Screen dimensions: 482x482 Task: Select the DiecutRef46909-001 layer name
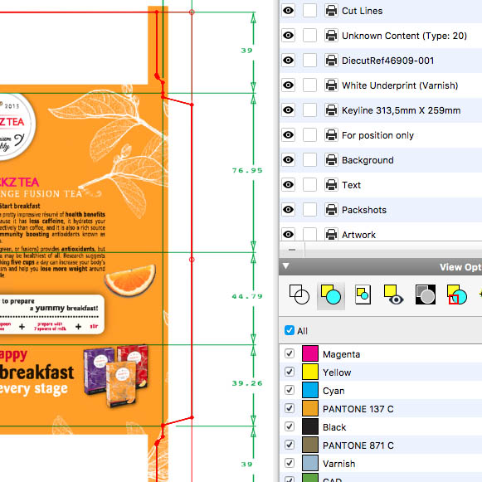coord(387,61)
